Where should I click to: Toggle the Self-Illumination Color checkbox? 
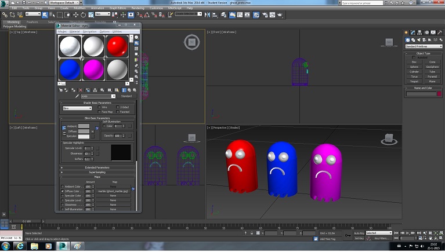(x=104, y=126)
